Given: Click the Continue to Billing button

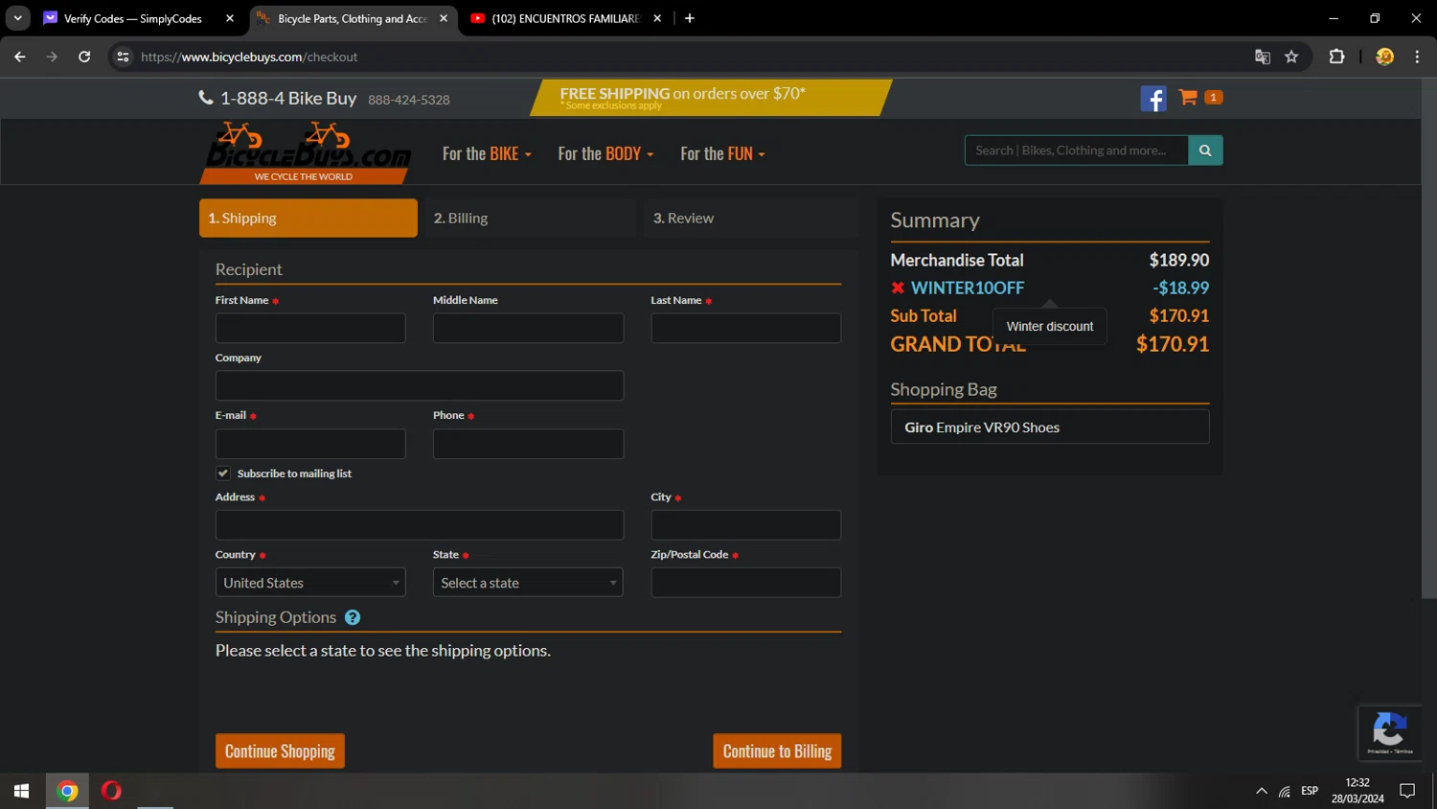Looking at the screenshot, I should click(777, 751).
